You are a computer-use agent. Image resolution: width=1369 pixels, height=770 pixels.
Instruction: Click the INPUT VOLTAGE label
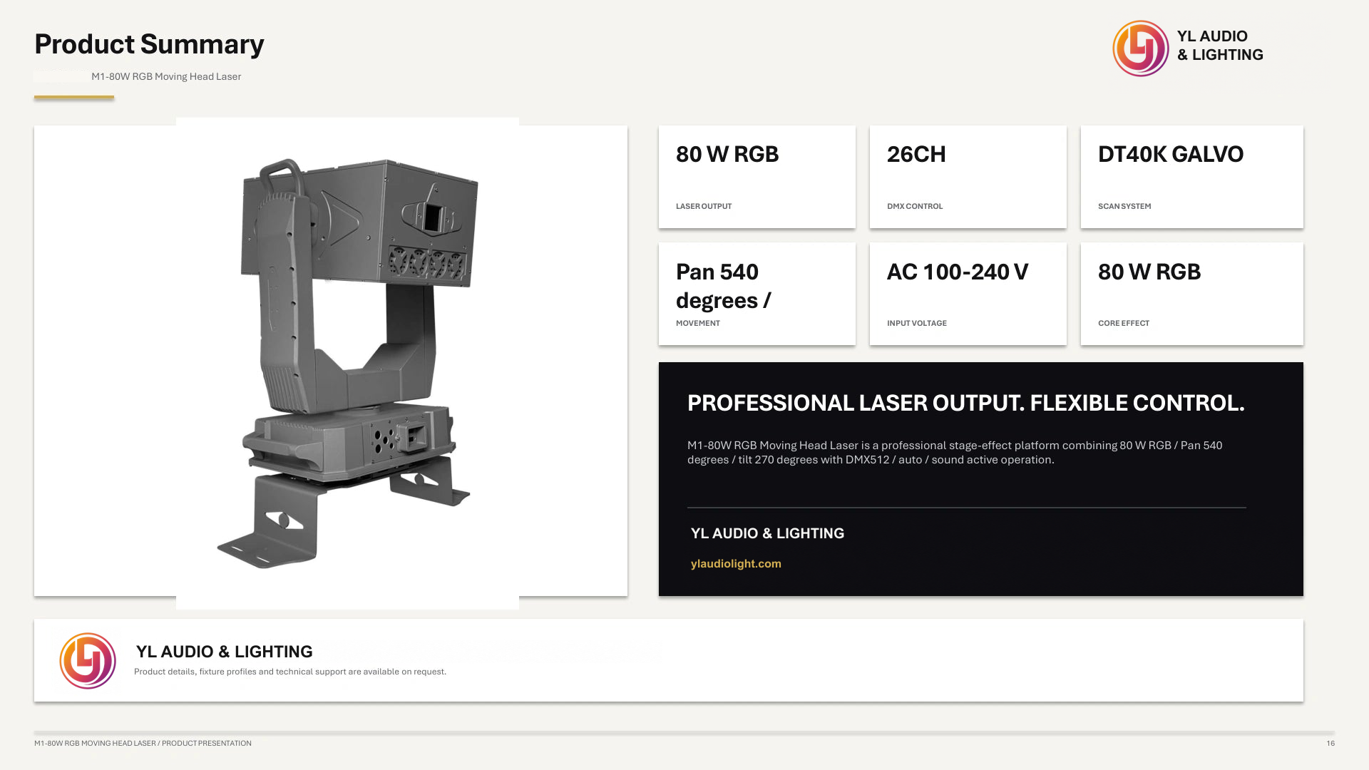point(917,323)
